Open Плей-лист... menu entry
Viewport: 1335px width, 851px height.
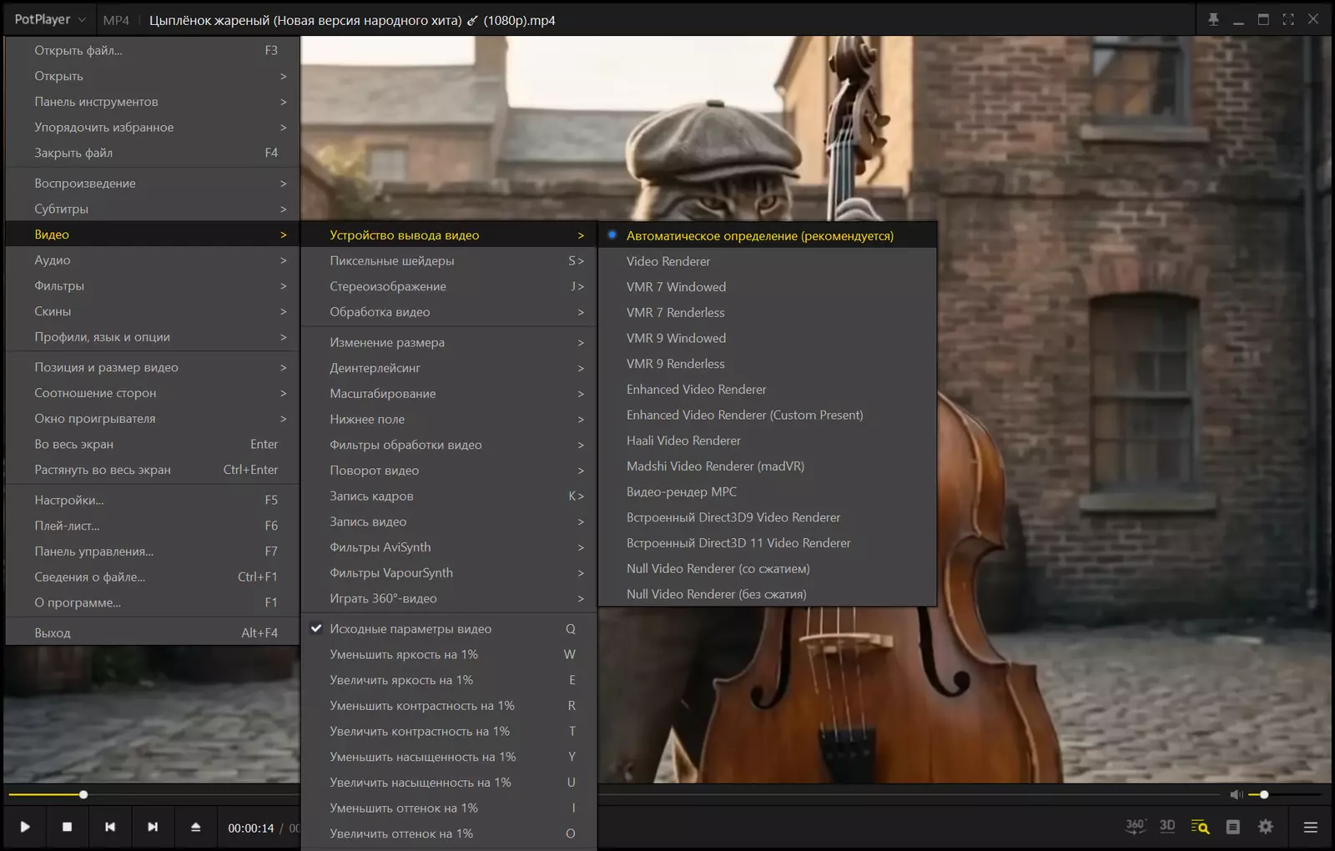[x=153, y=526]
